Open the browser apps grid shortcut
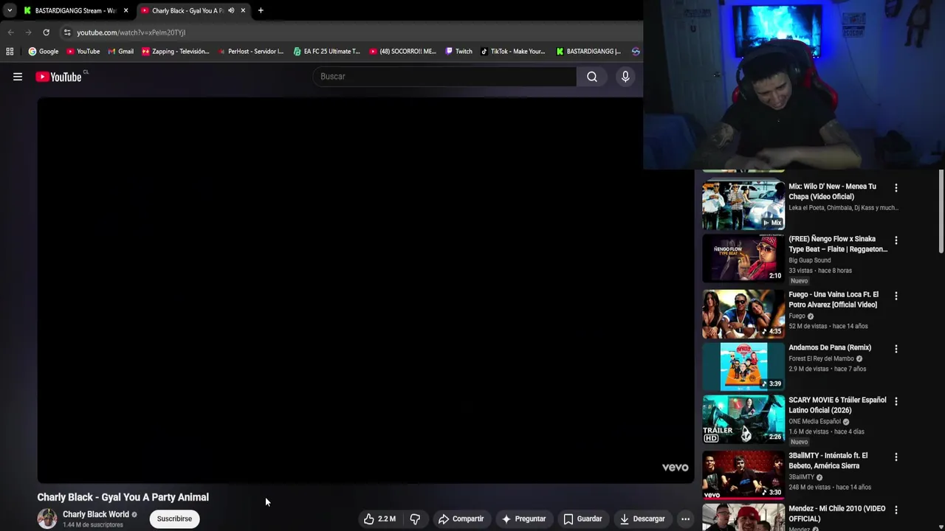Screen dimensions: 945x531 click(10, 52)
